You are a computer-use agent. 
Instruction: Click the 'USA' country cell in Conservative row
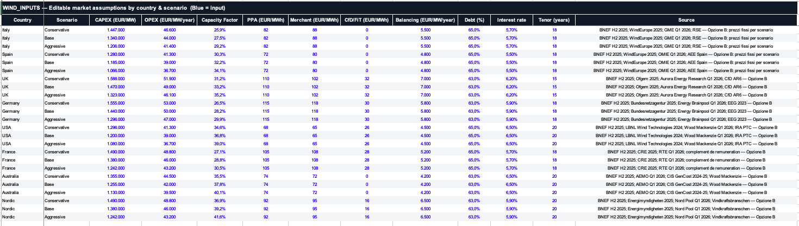[22, 127]
